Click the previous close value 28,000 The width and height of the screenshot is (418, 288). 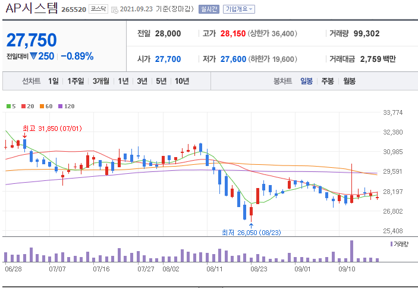click(168, 33)
